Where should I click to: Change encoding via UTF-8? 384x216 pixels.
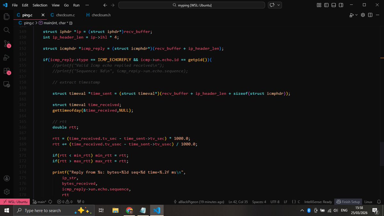[275, 202]
